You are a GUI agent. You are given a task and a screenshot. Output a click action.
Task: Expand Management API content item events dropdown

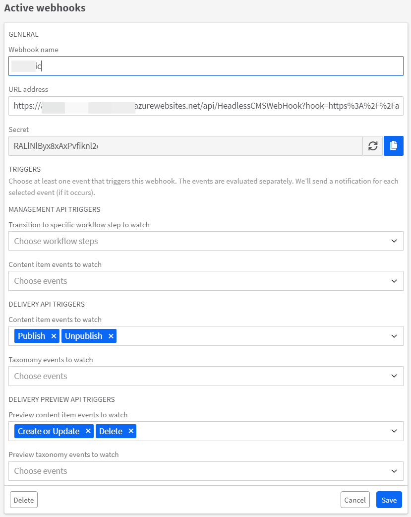coord(394,281)
